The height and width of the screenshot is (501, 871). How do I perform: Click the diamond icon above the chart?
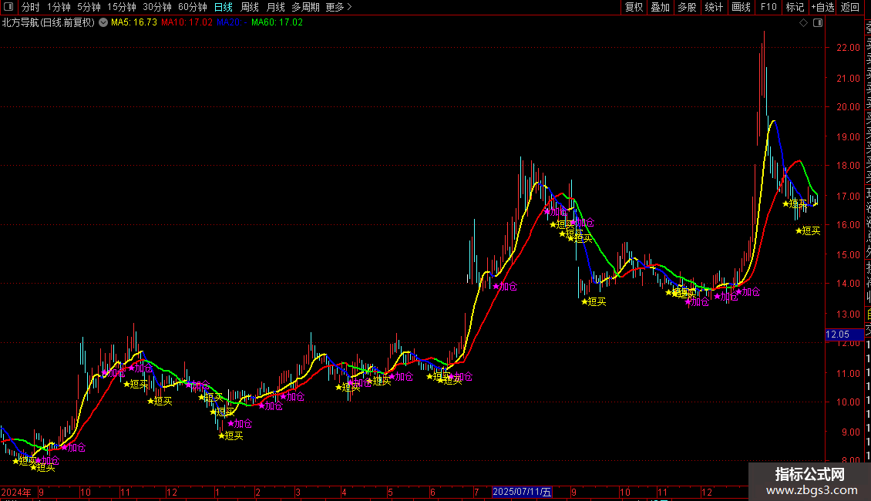[803, 23]
